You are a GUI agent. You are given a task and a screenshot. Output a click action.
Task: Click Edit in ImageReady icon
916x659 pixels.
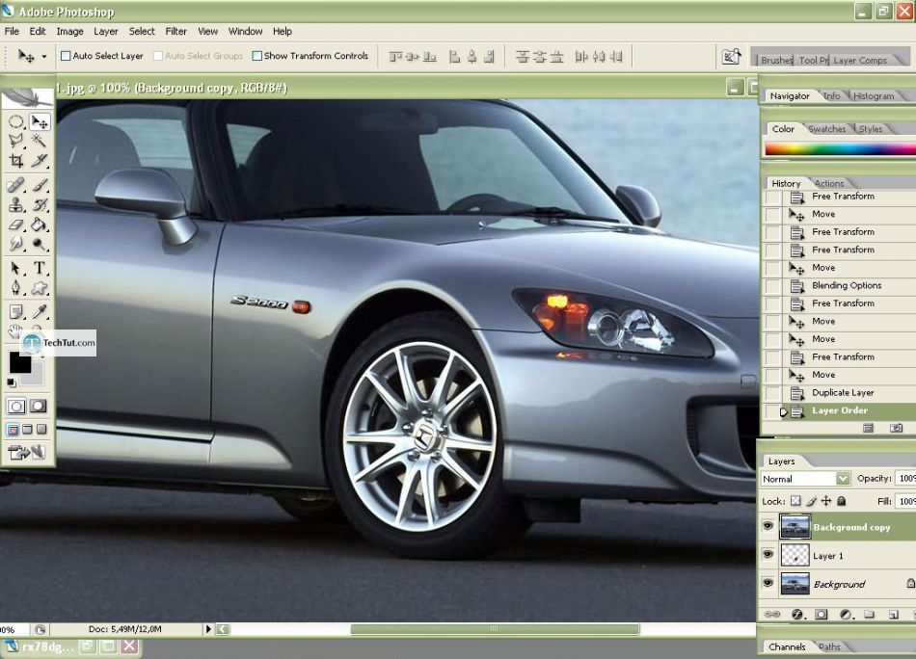(x=26, y=452)
